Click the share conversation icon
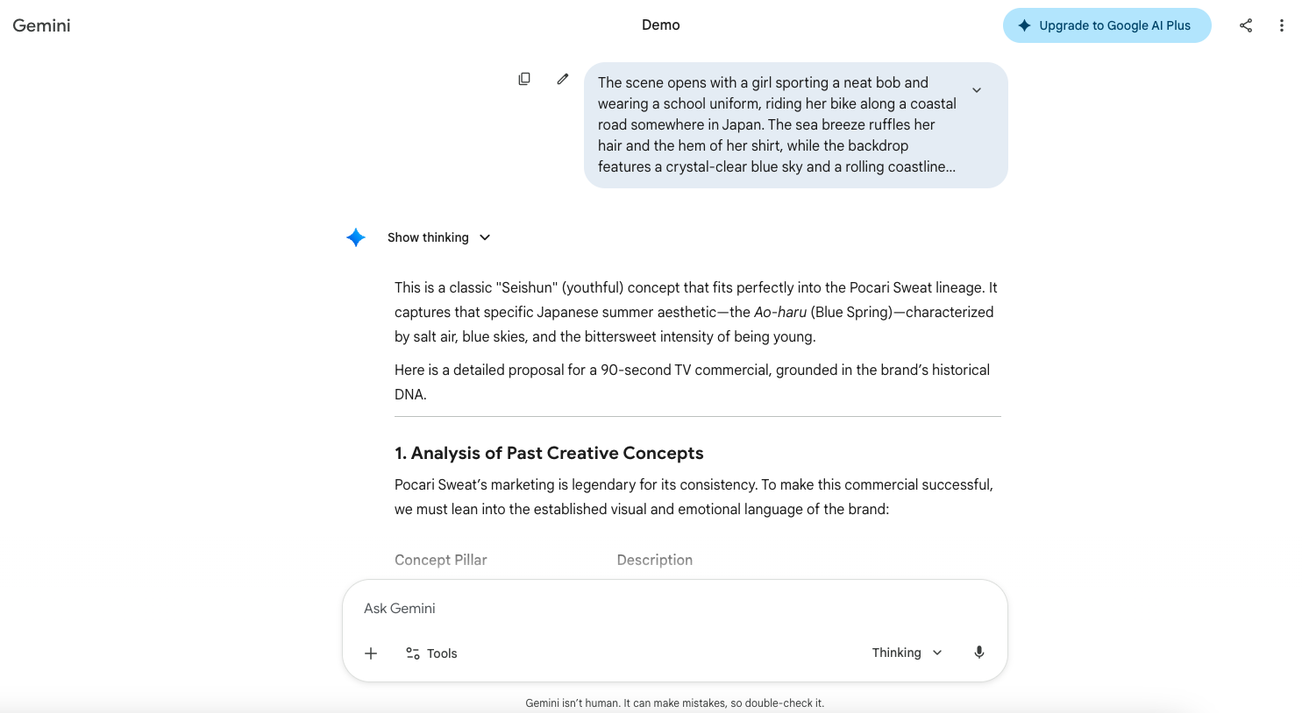Screen dimensions: 1302x713 [1245, 25]
